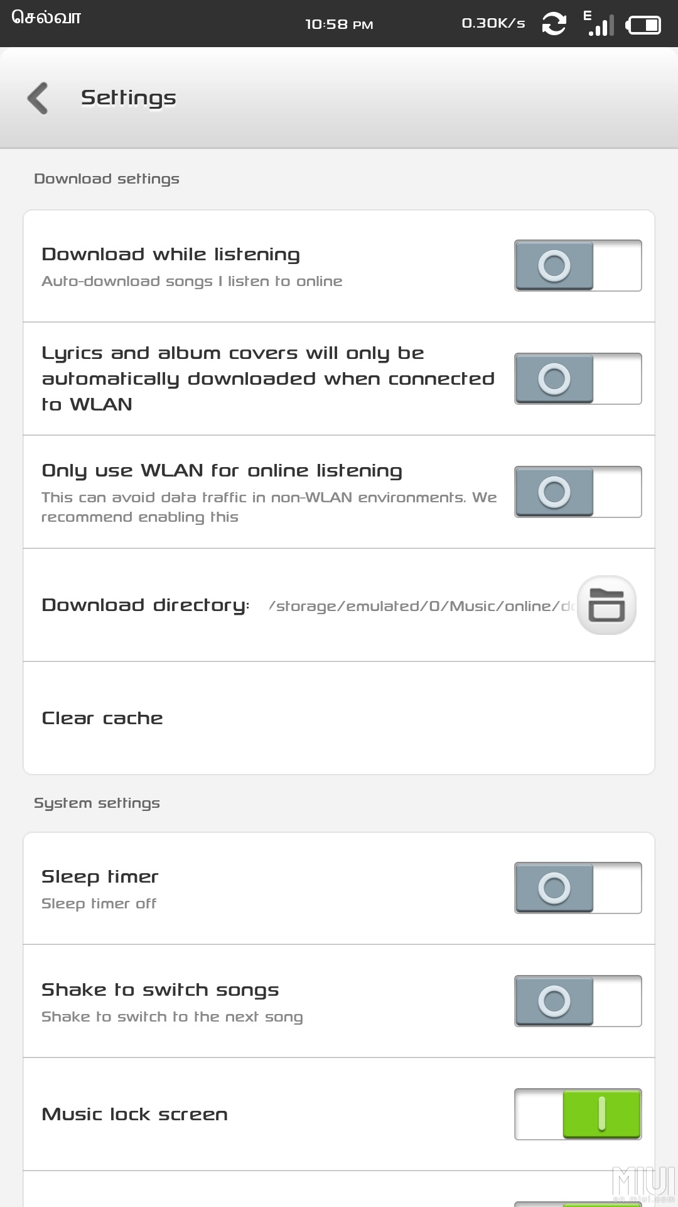Enable Only use WLAN for online listening

[578, 492]
